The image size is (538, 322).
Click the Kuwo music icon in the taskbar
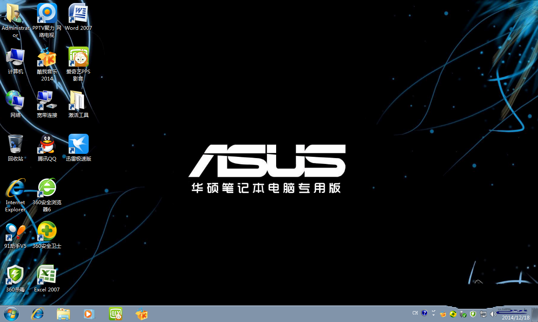142,314
